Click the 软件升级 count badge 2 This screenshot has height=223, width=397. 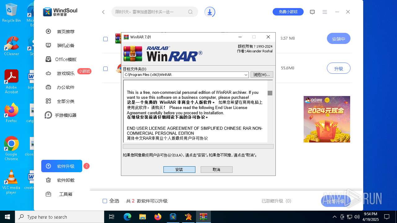point(87,166)
